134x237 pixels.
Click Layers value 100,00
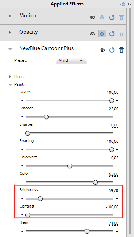113,92
